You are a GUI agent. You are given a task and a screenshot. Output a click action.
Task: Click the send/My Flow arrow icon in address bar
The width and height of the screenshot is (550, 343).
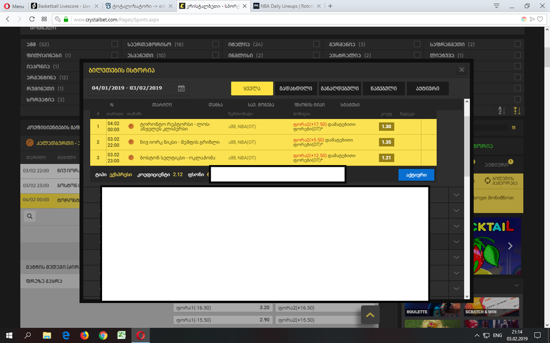point(532,19)
